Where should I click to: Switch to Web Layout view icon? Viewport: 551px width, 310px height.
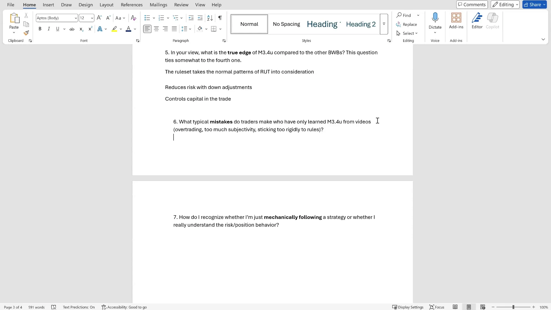[483, 307]
